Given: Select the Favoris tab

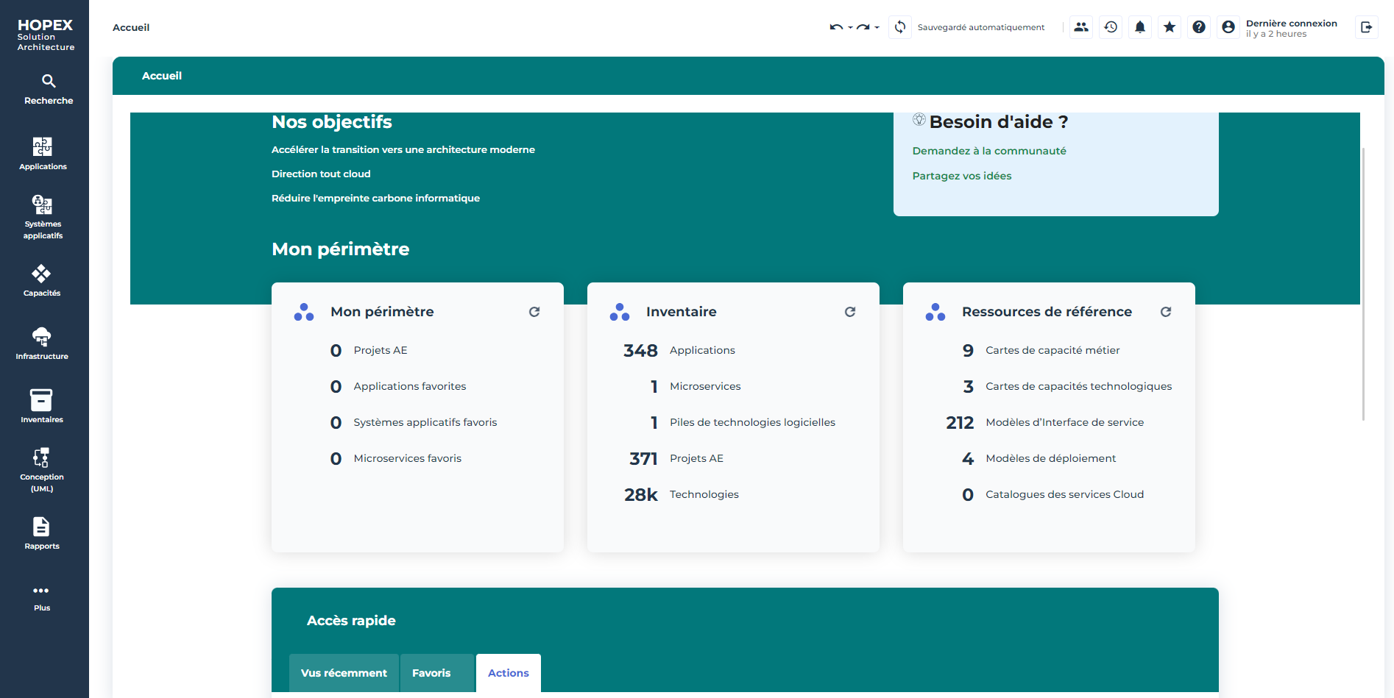Looking at the screenshot, I should point(431,673).
